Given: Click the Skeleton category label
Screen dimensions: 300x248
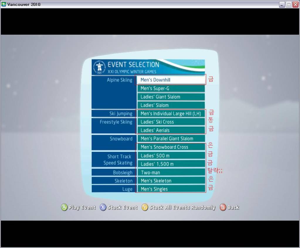Looking at the screenshot, I should 123,181.
